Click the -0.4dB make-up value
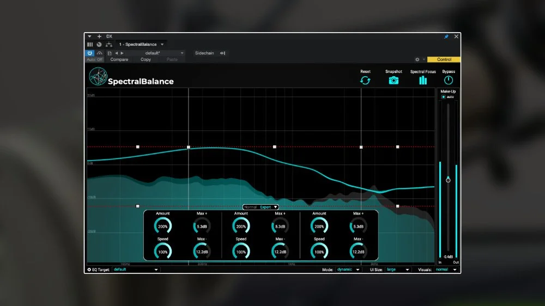This screenshot has width=545, height=306. (x=448, y=256)
